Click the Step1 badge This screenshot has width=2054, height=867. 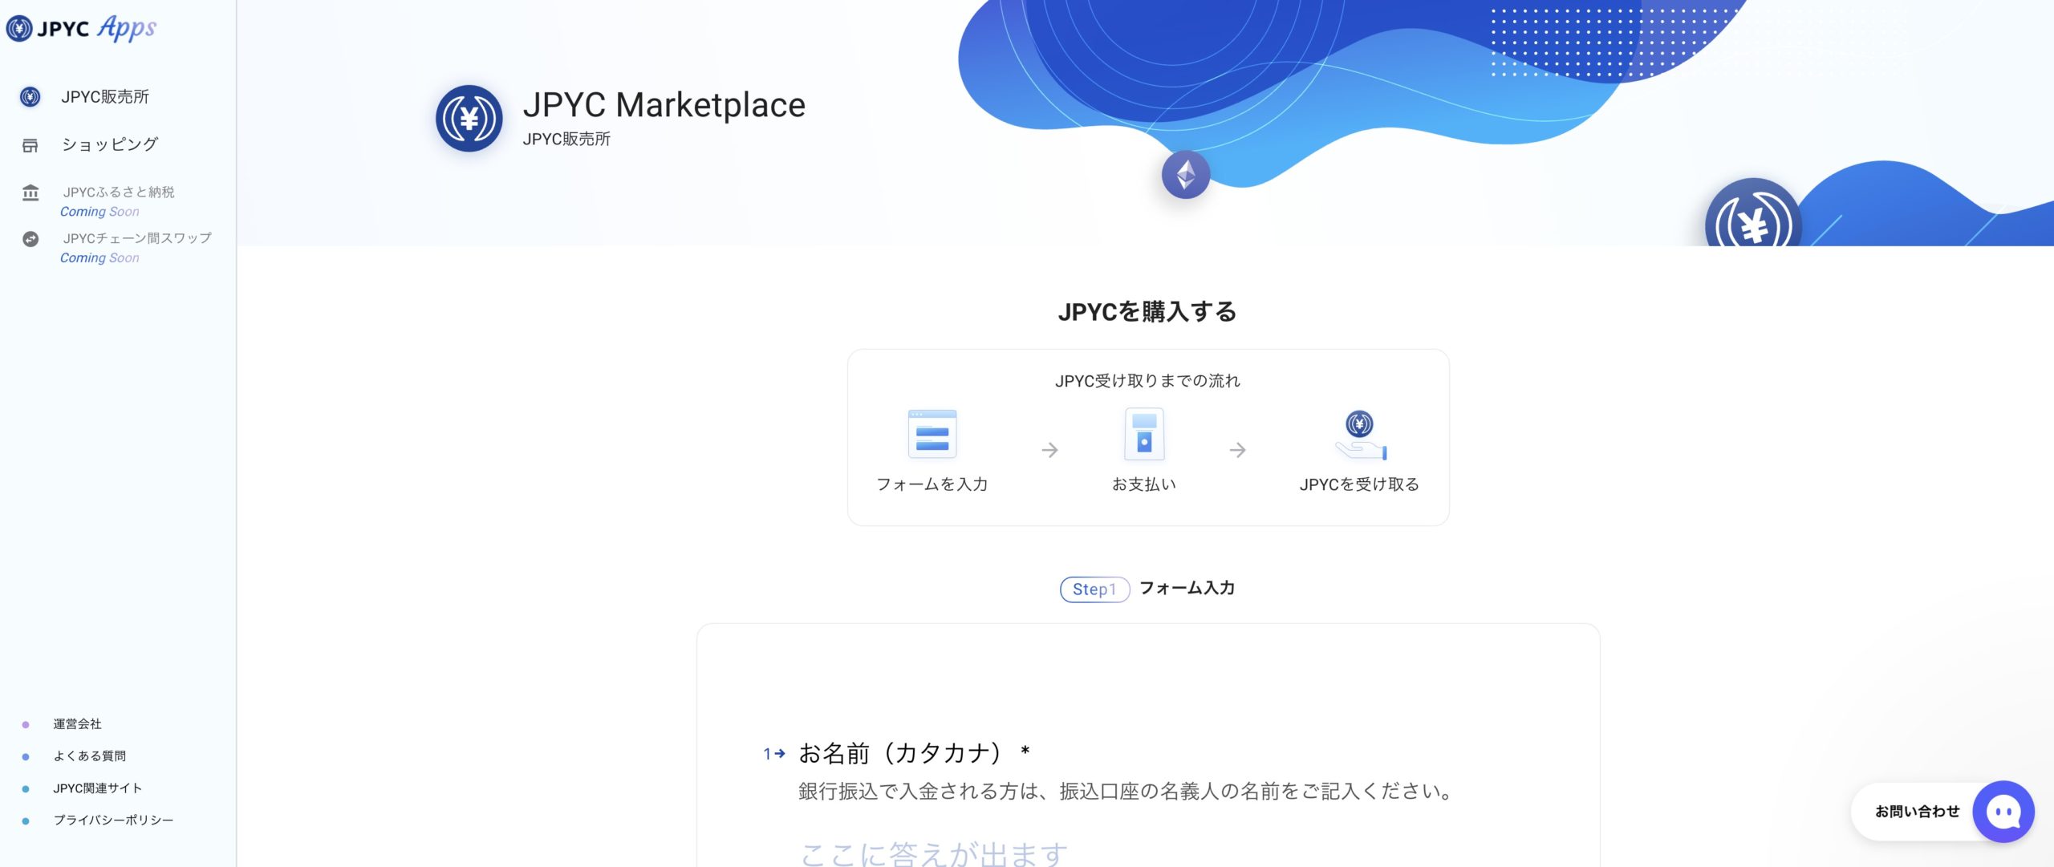[1094, 589]
